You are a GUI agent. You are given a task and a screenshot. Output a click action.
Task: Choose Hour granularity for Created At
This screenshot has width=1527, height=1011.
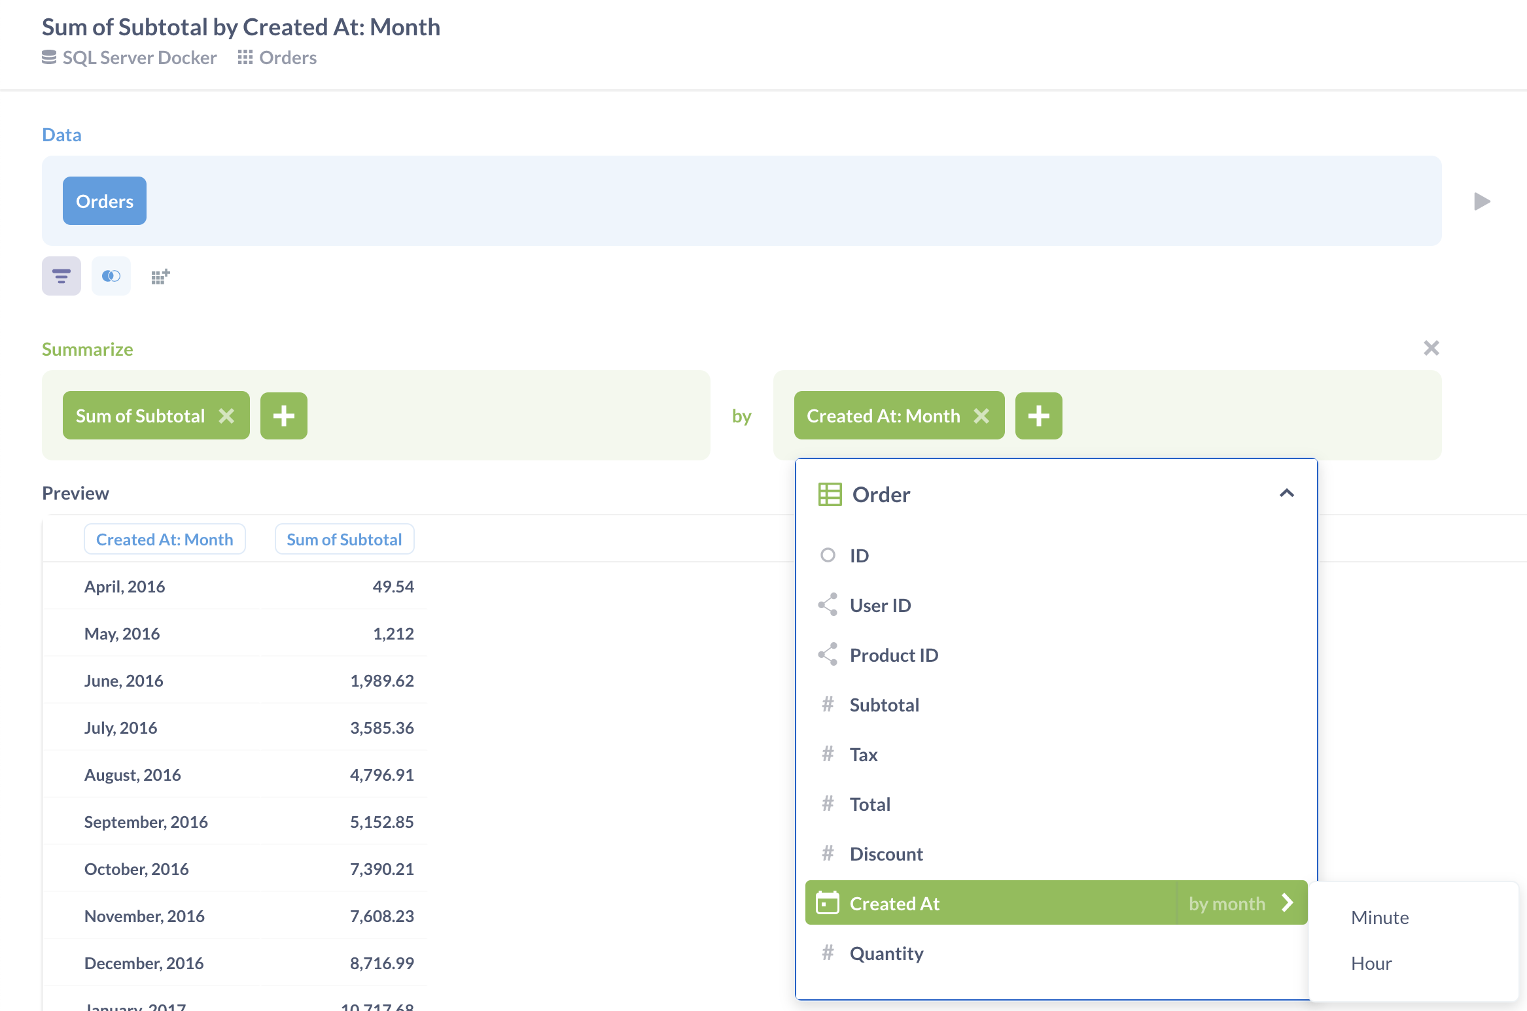1371,963
